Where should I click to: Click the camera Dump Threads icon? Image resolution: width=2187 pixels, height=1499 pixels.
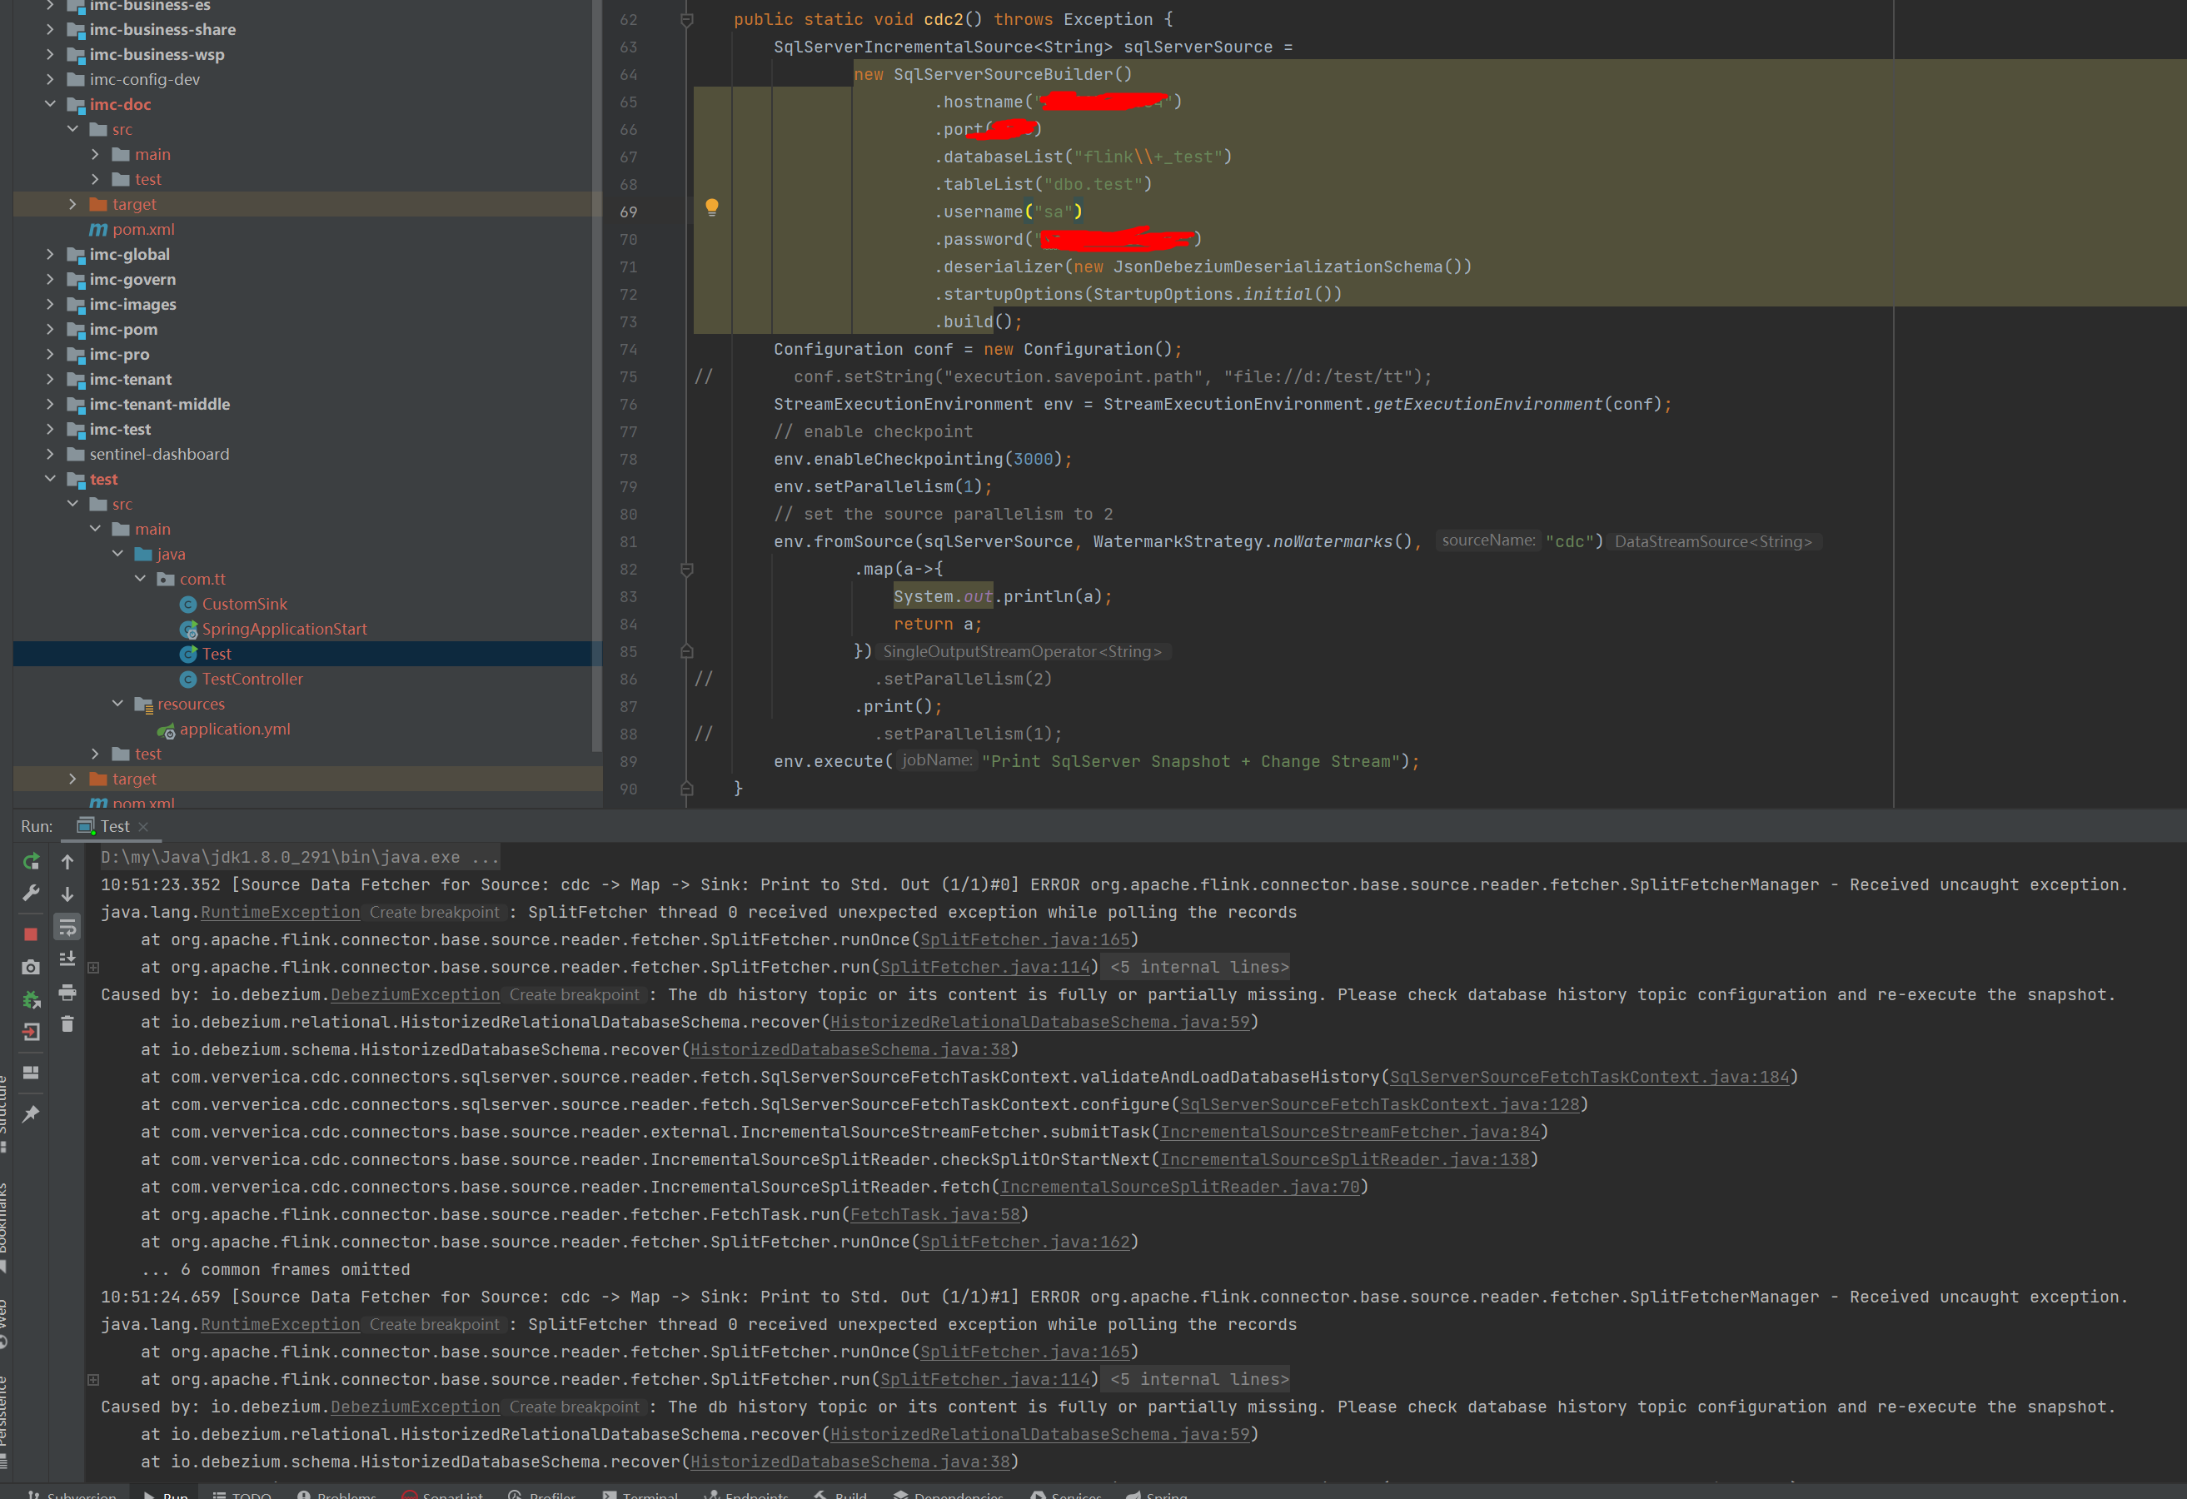[30, 968]
